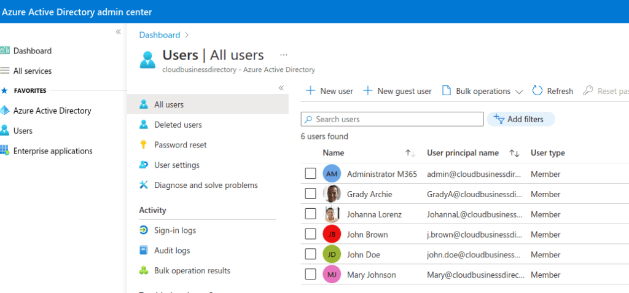The width and height of the screenshot is (629, 293).
Task: Click the JD avatar for John Doe
Action: pos(332,254)
